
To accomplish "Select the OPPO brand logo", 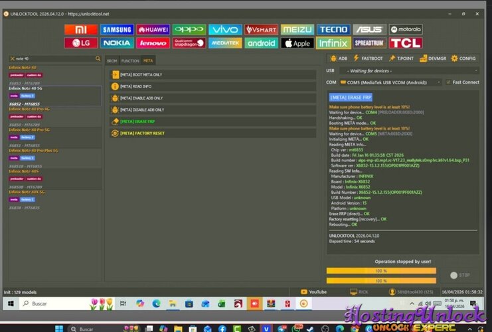I will click(x=189, y=29).
